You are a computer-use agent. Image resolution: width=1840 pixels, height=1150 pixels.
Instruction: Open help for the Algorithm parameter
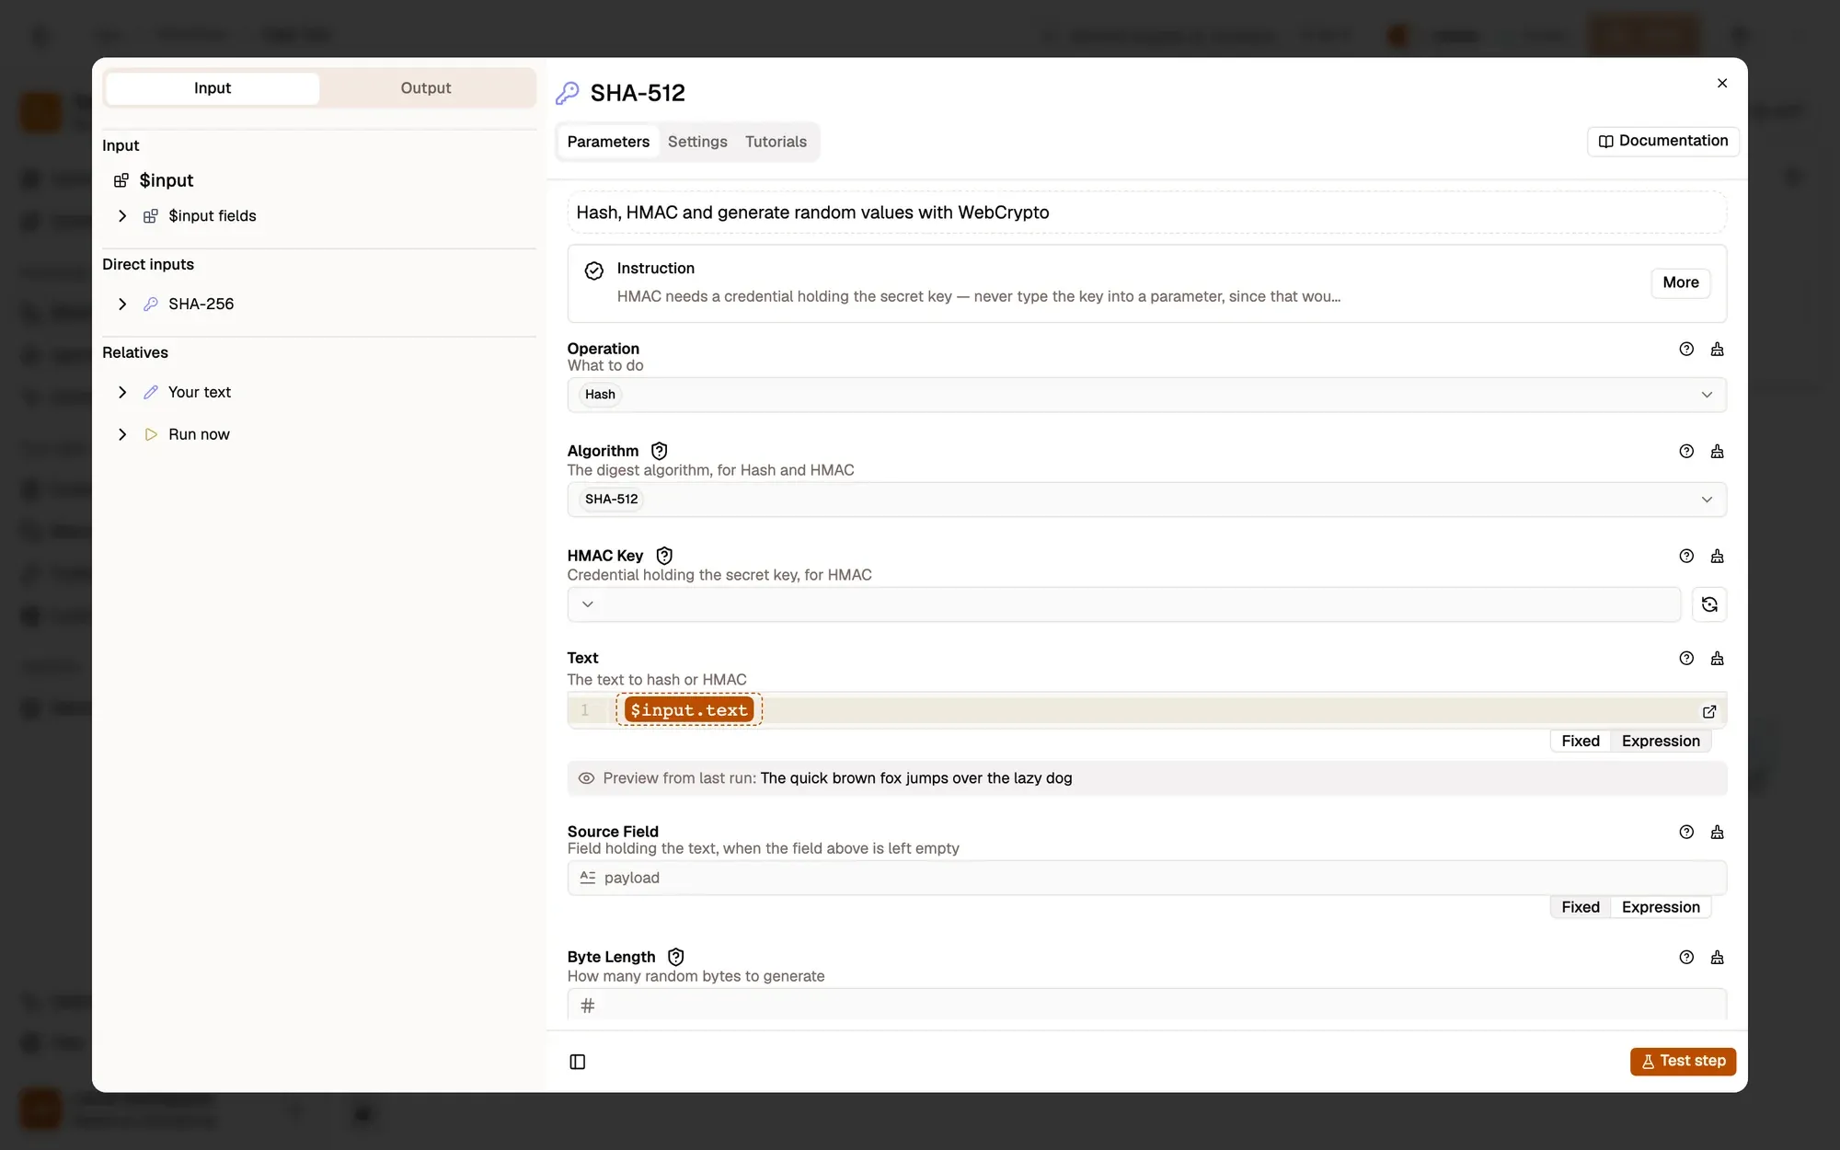(1686, 451)
